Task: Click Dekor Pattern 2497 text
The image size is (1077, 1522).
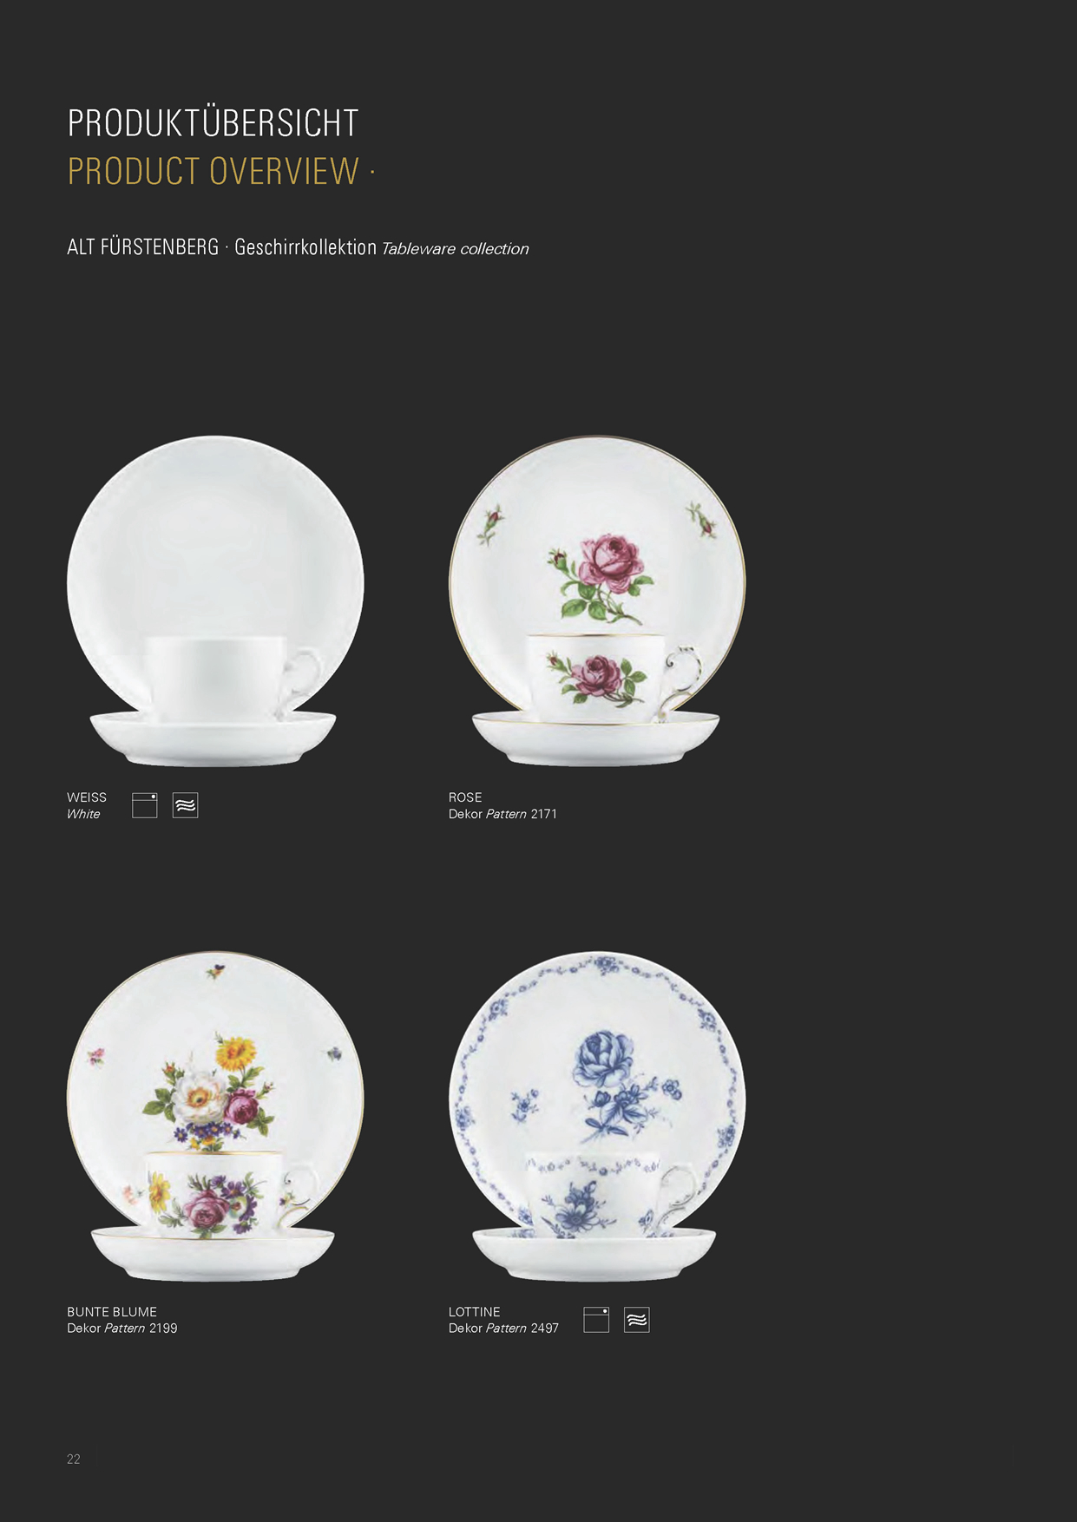Action: point(503,1328)
